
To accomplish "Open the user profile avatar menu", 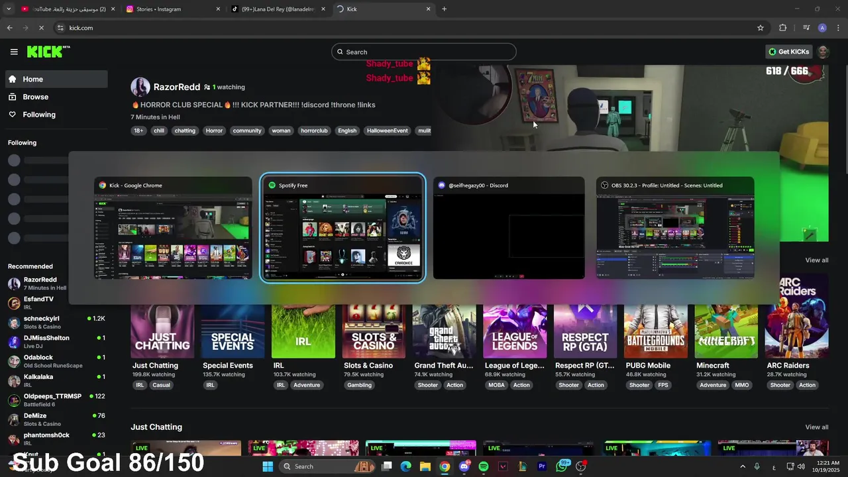I will pyautogui.click(x=823, y=52).
